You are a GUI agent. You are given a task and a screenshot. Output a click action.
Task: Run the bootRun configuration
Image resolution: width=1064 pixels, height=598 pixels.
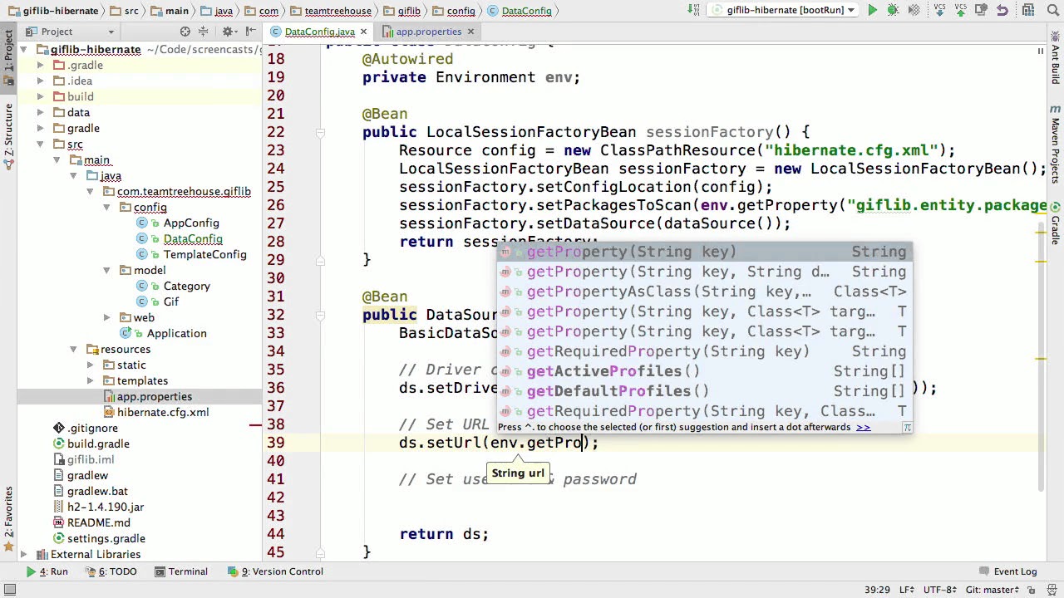(x=872, y=11)
